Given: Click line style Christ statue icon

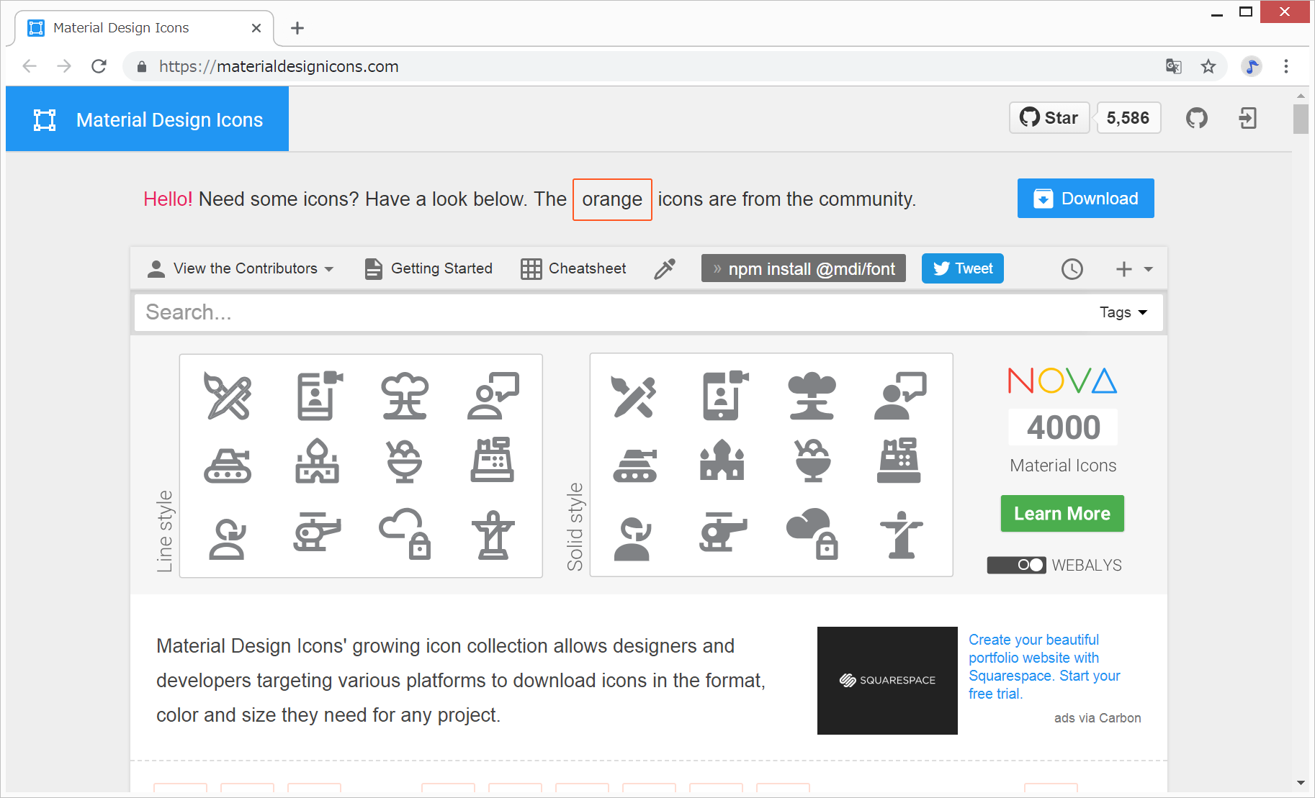Looking at the screenshot, I should click(493, 535).
